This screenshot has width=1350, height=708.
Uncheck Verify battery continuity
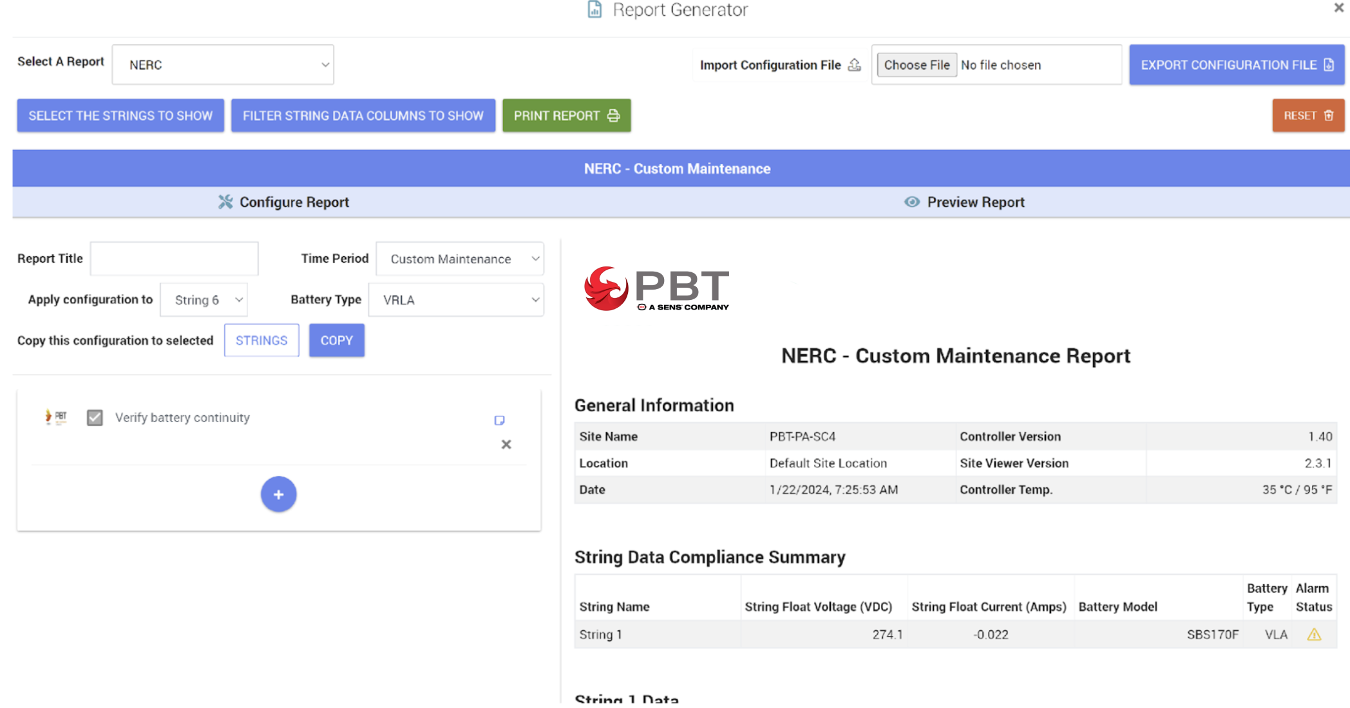94,418
